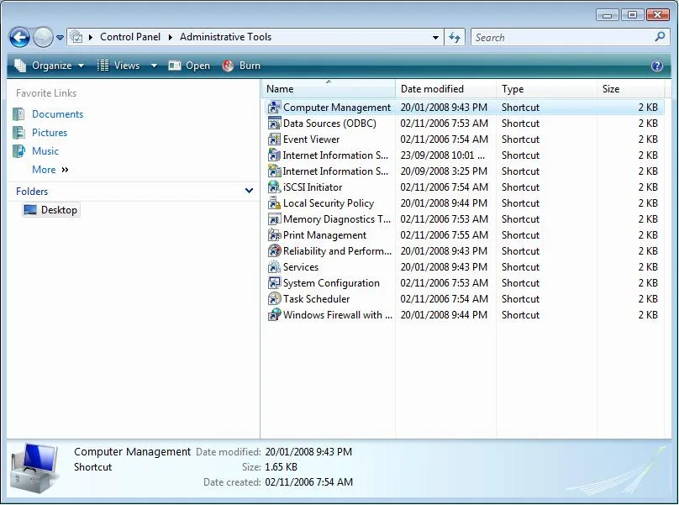This screenshot has height=505, width=679.
Task: Click the System Configuration icon
Action: [274, 283]
